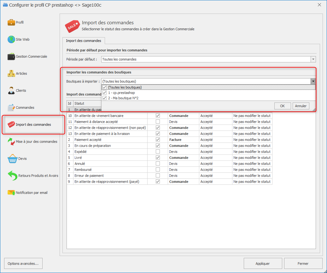Switch to the Import des commandes tab

[x=84, y=41]
